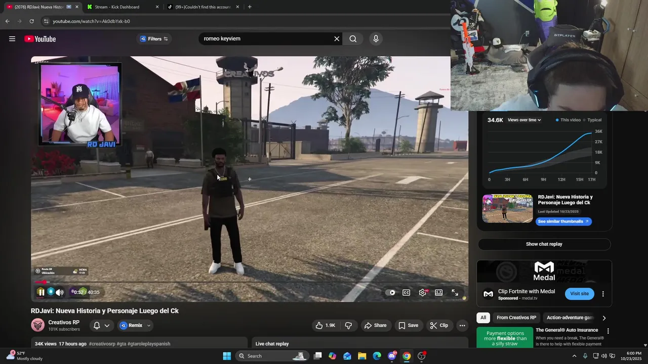This screenshot has width=648, height=364.
Task: Open the RDJavi video thumbnail in stats panel
Action: pos(507,208)
